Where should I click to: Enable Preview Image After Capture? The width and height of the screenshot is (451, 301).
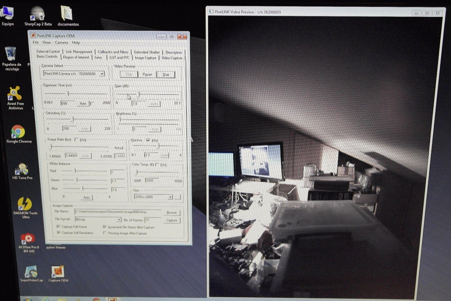105,233
